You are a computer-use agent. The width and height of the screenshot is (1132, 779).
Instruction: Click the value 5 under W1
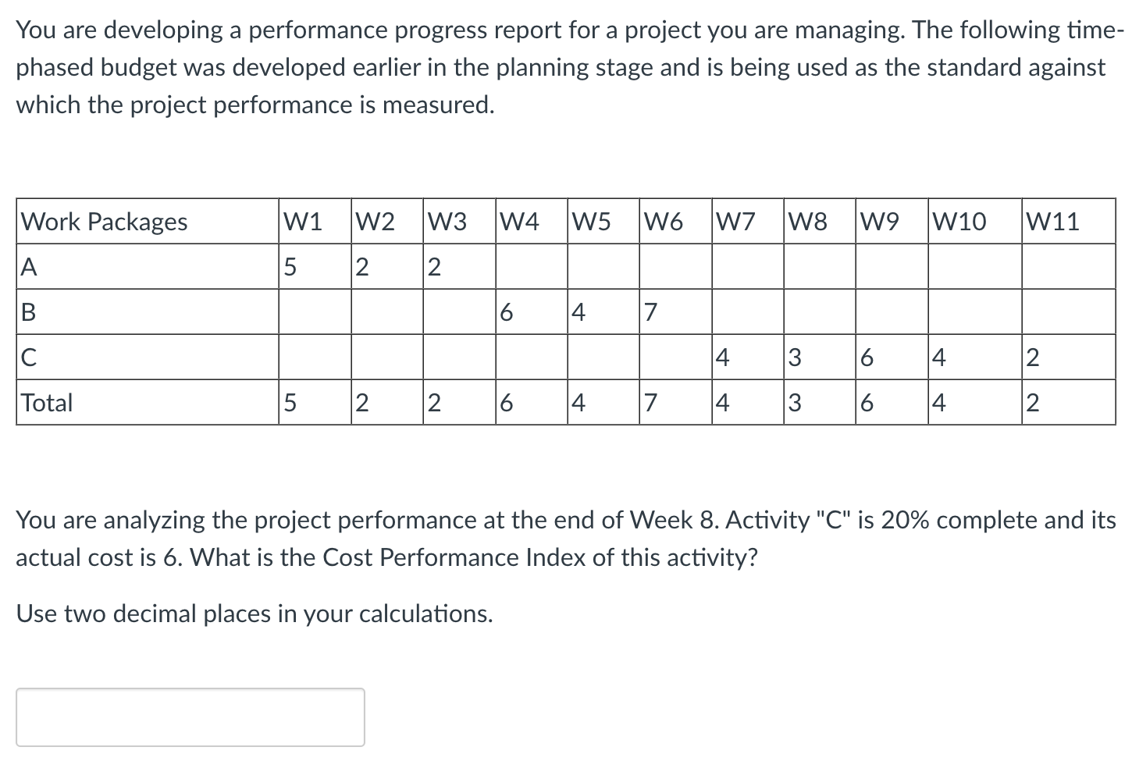tap(290, 266)
